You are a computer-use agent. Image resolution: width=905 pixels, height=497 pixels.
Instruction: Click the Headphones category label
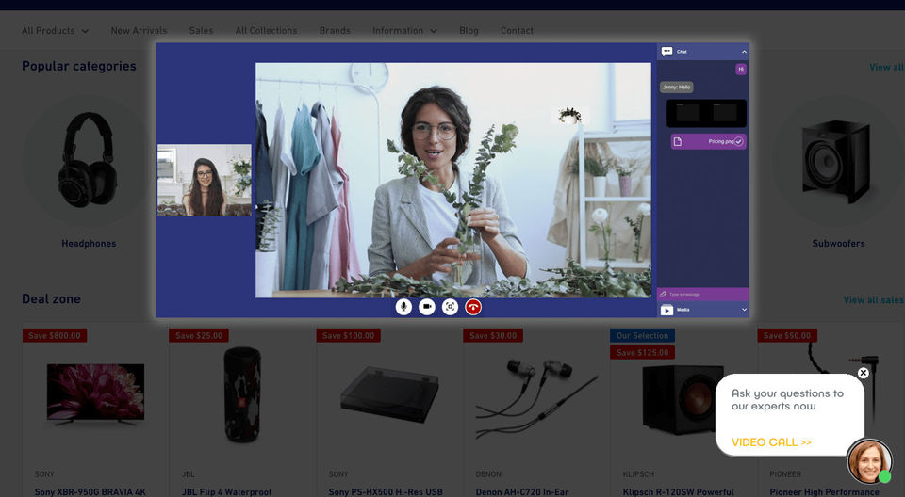(x=89, y=243)
